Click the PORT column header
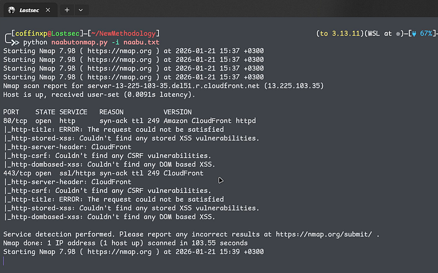Screen dimensions: 438x273 coord(11,112)
